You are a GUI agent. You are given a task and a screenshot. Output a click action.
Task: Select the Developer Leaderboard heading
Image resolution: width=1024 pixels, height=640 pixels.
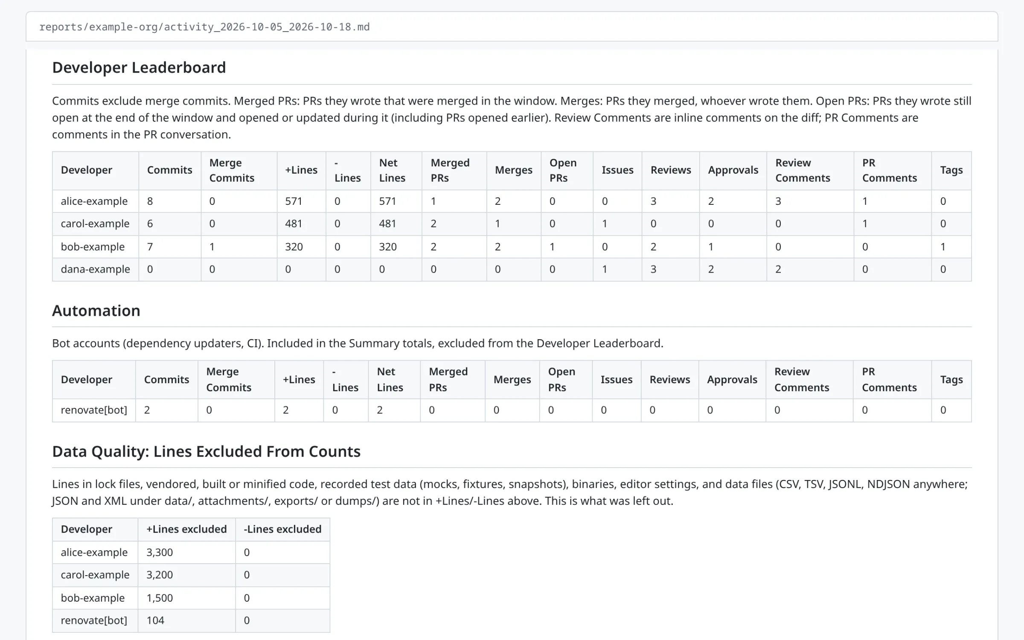(x=139, y=67)
